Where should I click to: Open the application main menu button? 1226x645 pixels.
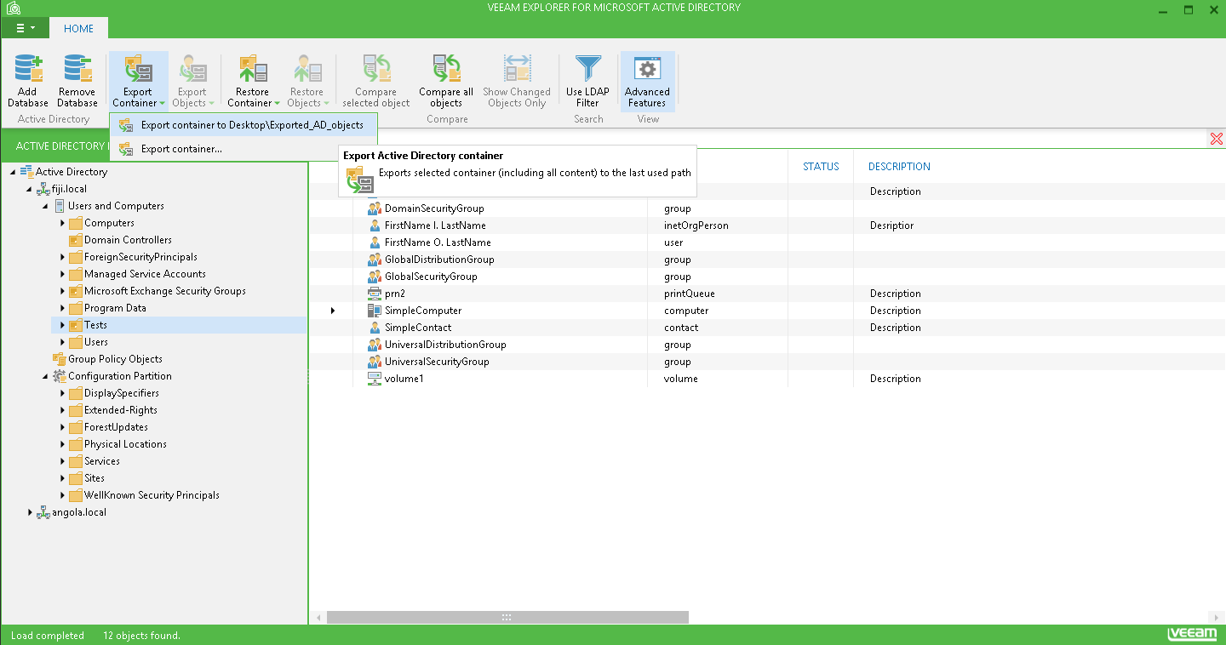[25, 28]
